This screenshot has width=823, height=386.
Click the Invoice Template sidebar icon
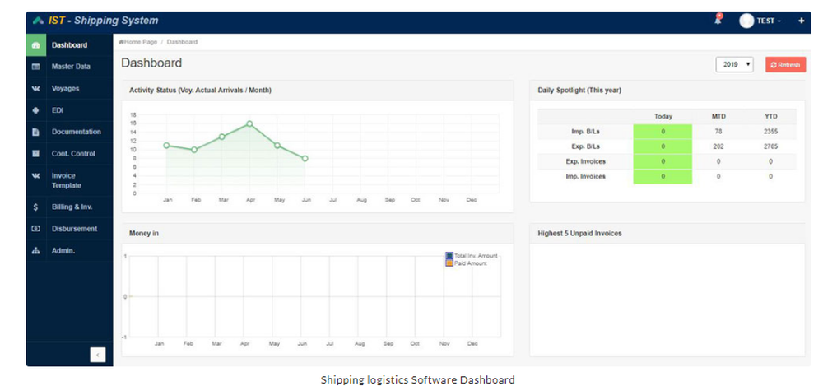point(35,176)
